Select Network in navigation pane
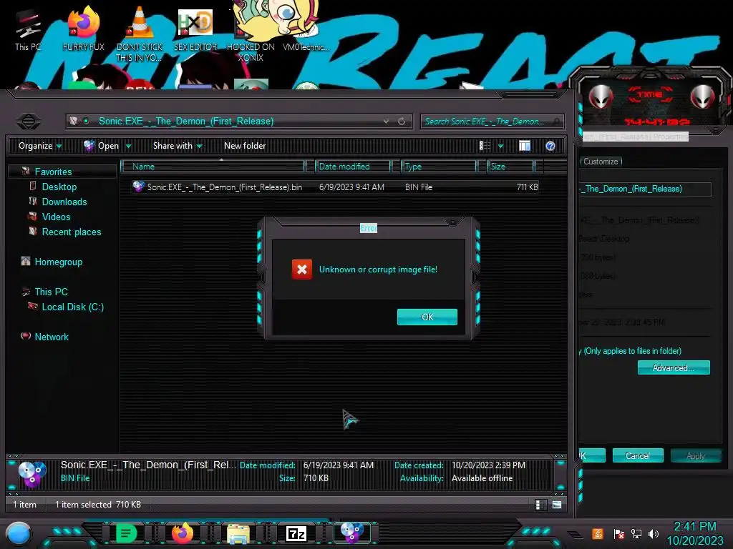The image size is (733, 549). 52,337
